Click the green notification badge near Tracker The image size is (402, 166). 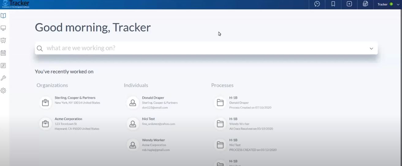click(x=391, y=4)
